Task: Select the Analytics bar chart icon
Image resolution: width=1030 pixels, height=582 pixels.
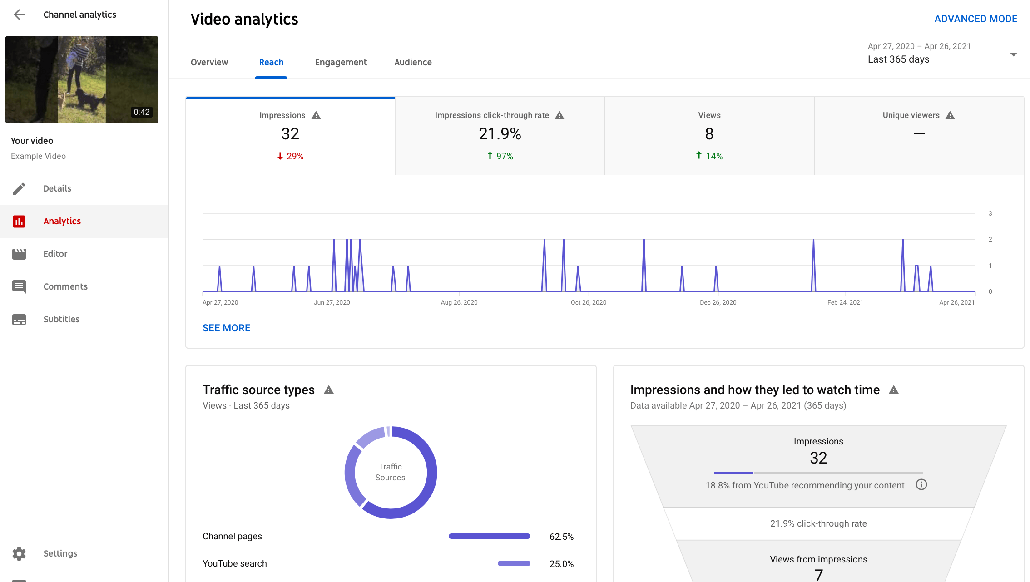Action: tap(19, 221)
